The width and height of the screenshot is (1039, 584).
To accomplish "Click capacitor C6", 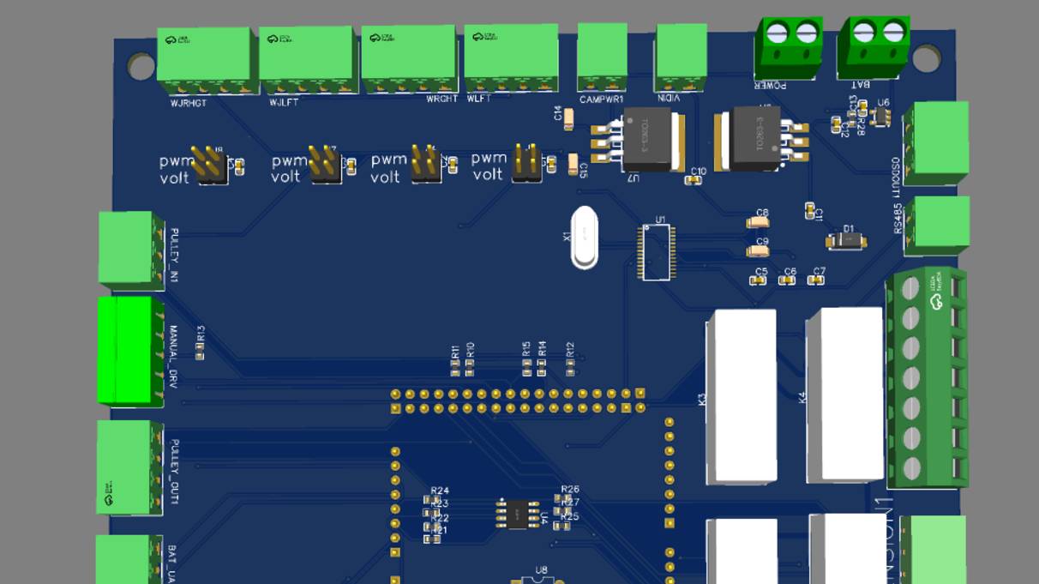I will coord(787,280).
